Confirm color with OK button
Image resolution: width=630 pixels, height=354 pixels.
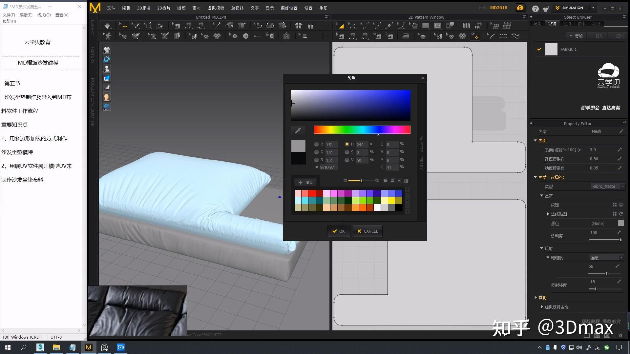pos(339,231)
